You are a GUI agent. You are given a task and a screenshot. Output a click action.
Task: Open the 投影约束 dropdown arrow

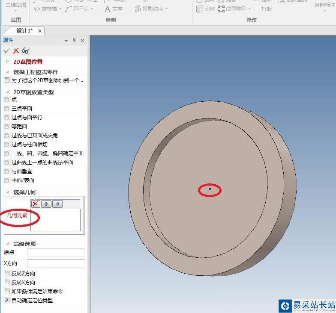click(x=166, y=9)
